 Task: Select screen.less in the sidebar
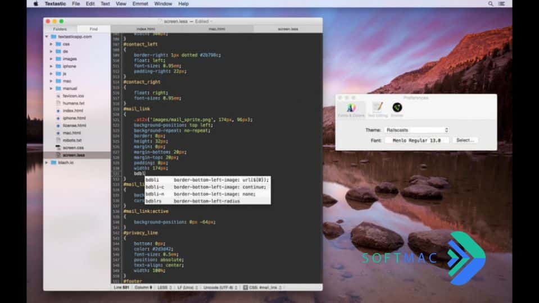point(77,155)
